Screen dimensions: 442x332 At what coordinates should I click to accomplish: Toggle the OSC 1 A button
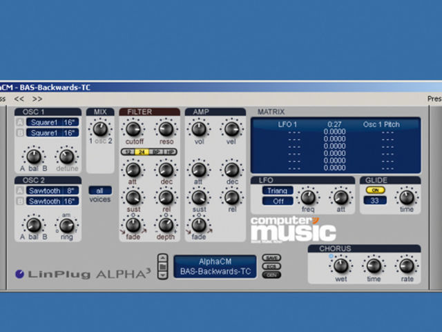click(x=20, y=122)
